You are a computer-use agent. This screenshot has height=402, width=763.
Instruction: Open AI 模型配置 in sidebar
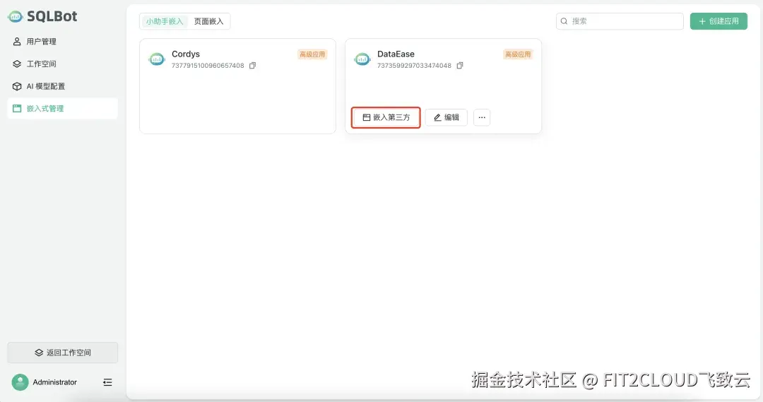[x=62, y=86]
